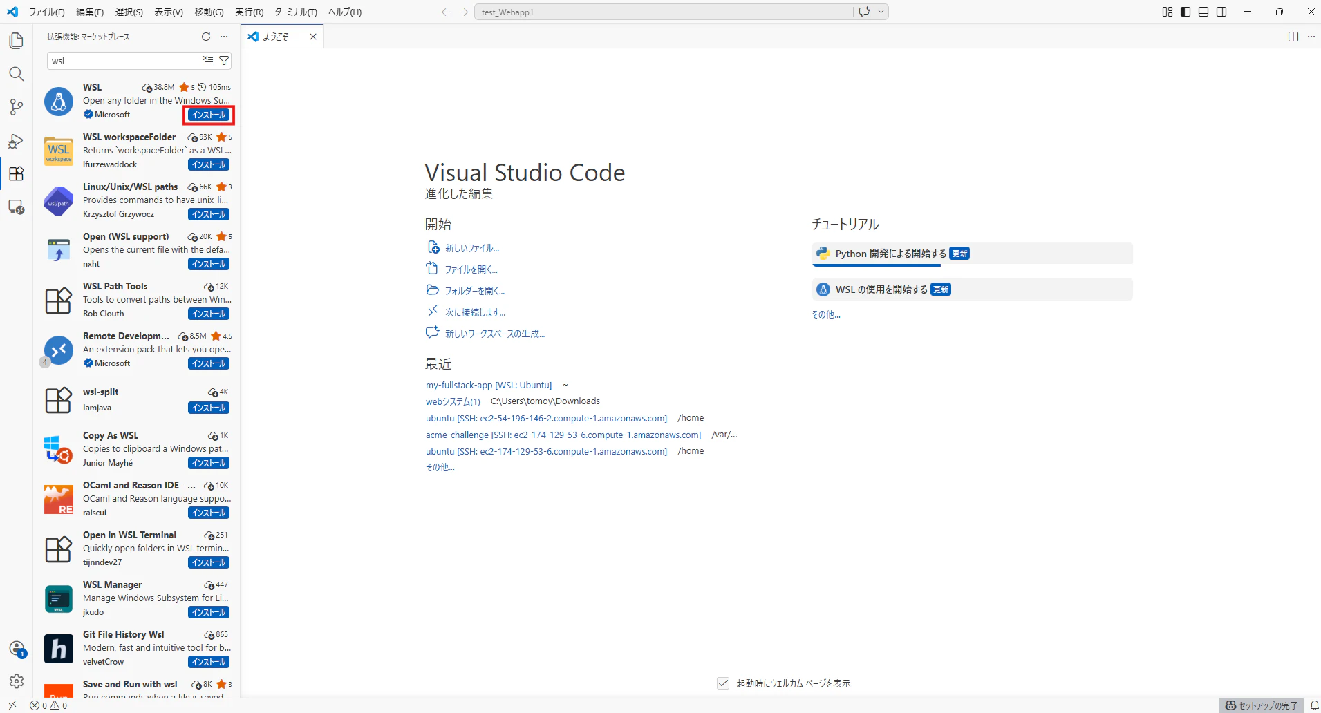
Task: Split the editor to the right
Action: tap(1293, 37)
